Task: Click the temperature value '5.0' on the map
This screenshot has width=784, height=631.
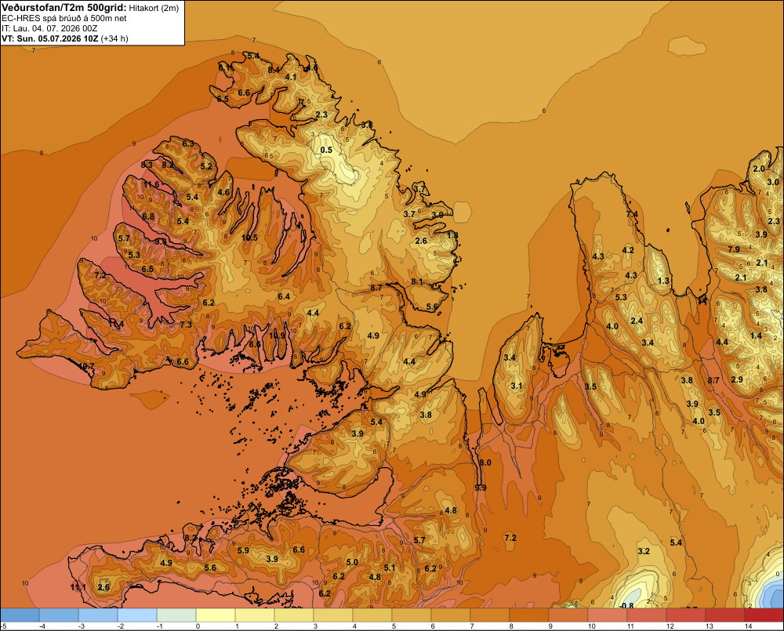Action: point(352,562)
